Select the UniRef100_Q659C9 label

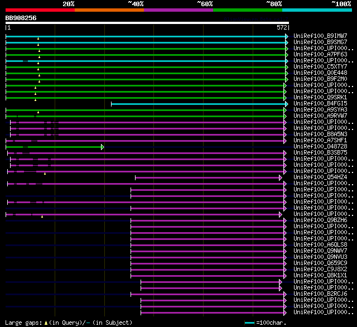click(x=320, y=263)
